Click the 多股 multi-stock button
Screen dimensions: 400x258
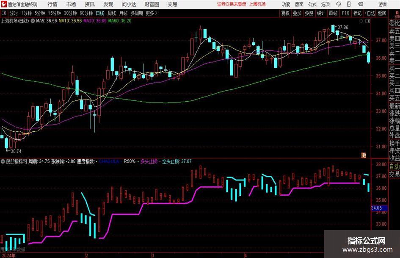click(x=309, y=13)
